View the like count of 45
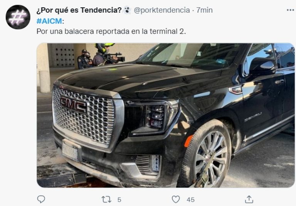The image size is (296, 206). [190, 199]
